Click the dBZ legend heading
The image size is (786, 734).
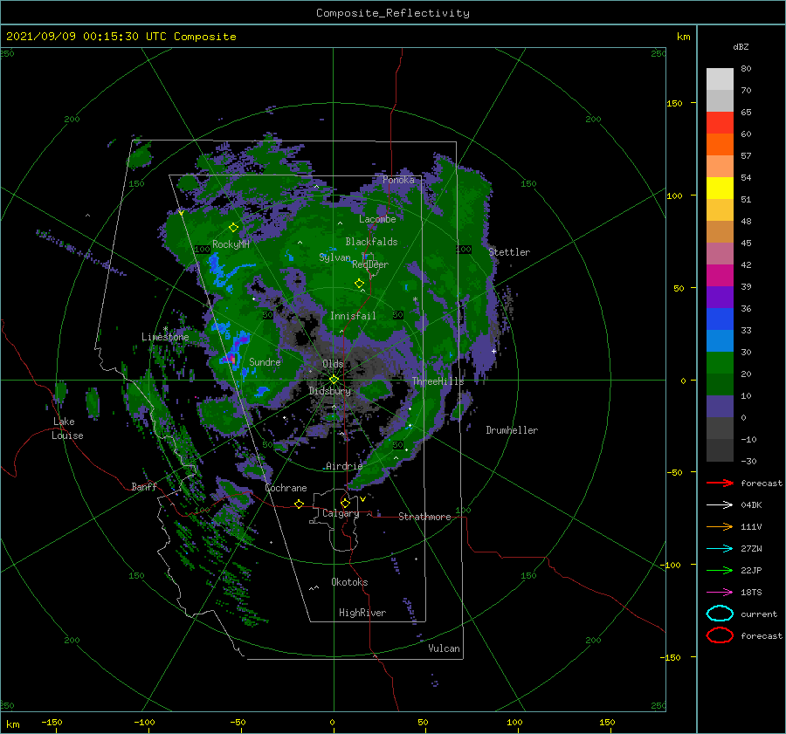(741, 46)
